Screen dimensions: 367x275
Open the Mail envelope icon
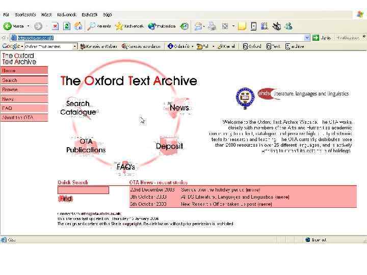pos(198,26)
